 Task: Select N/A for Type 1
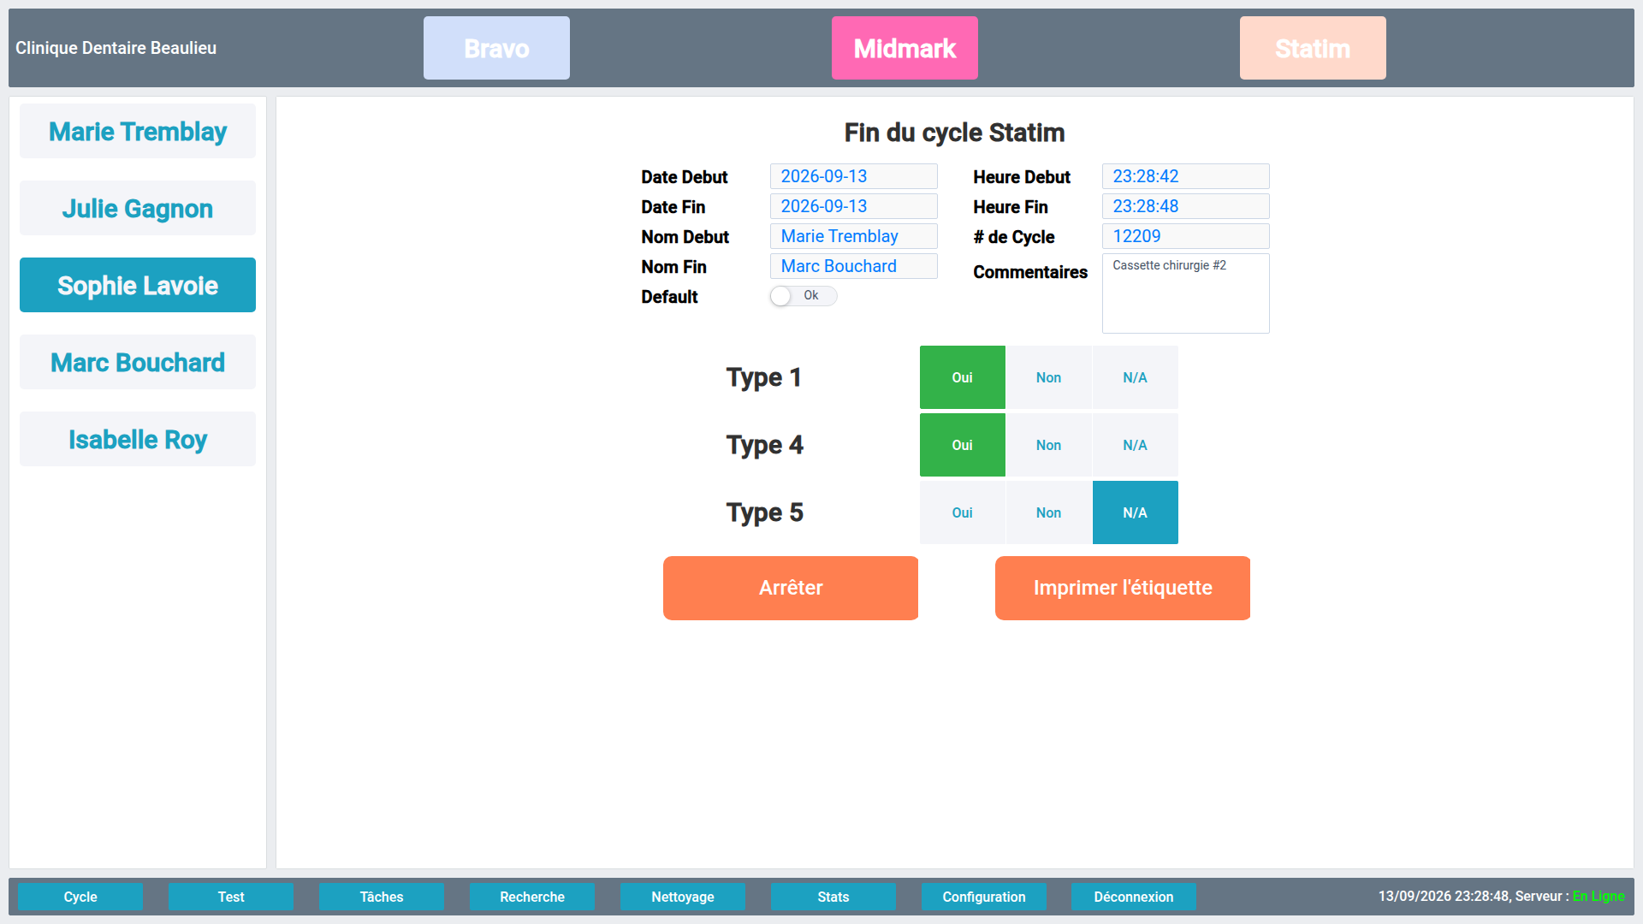click(1136, 377)
